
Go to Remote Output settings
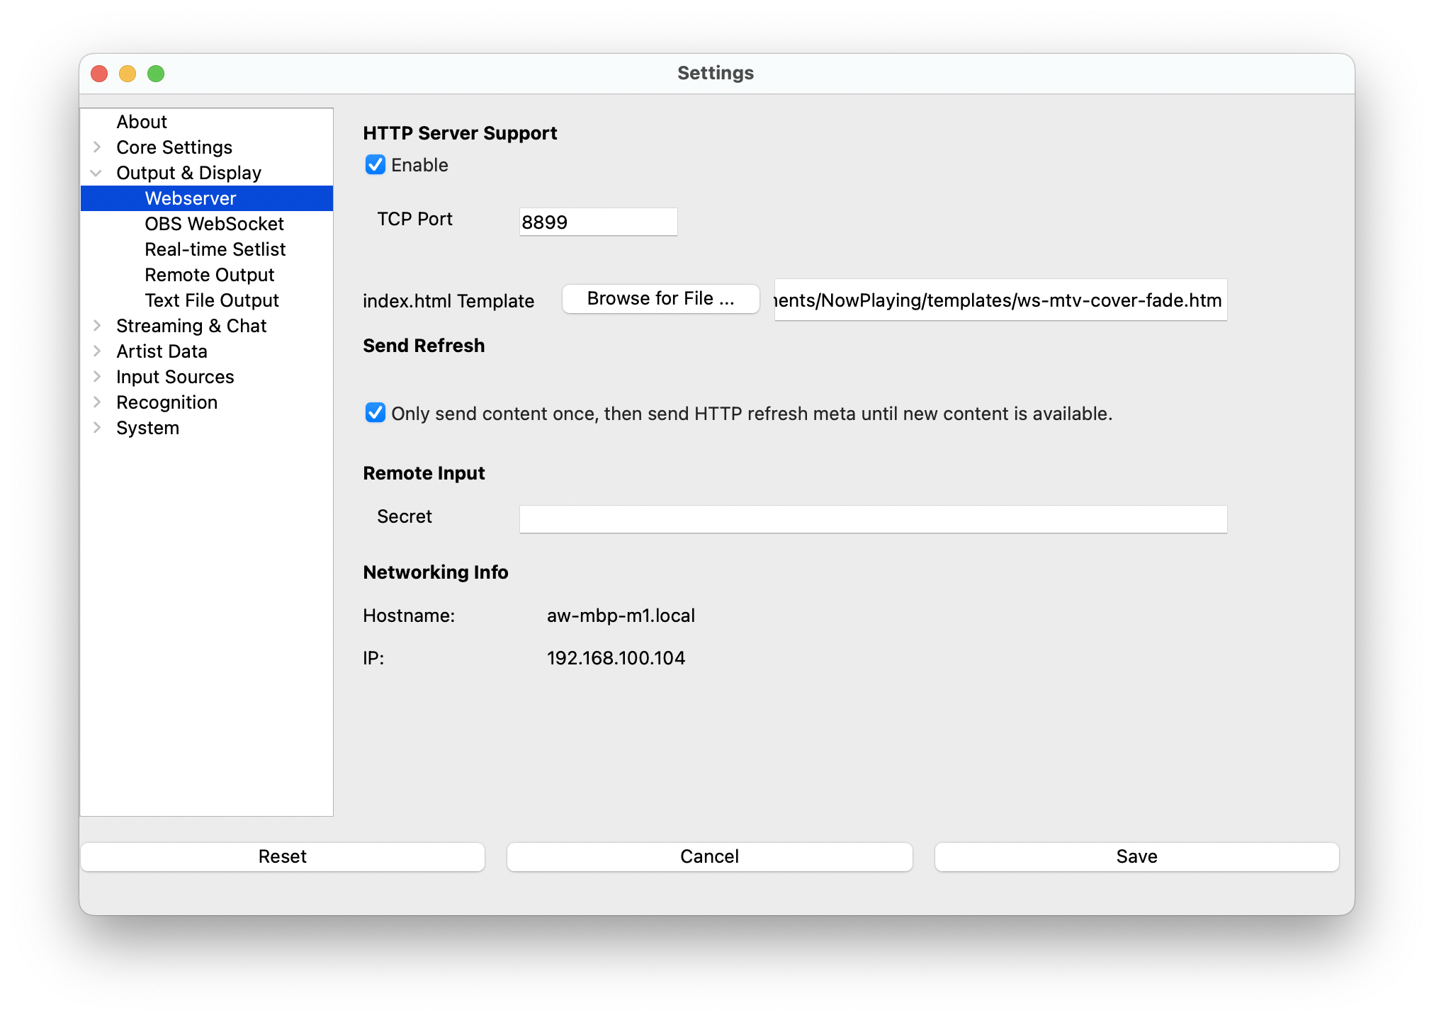[209, 275]
